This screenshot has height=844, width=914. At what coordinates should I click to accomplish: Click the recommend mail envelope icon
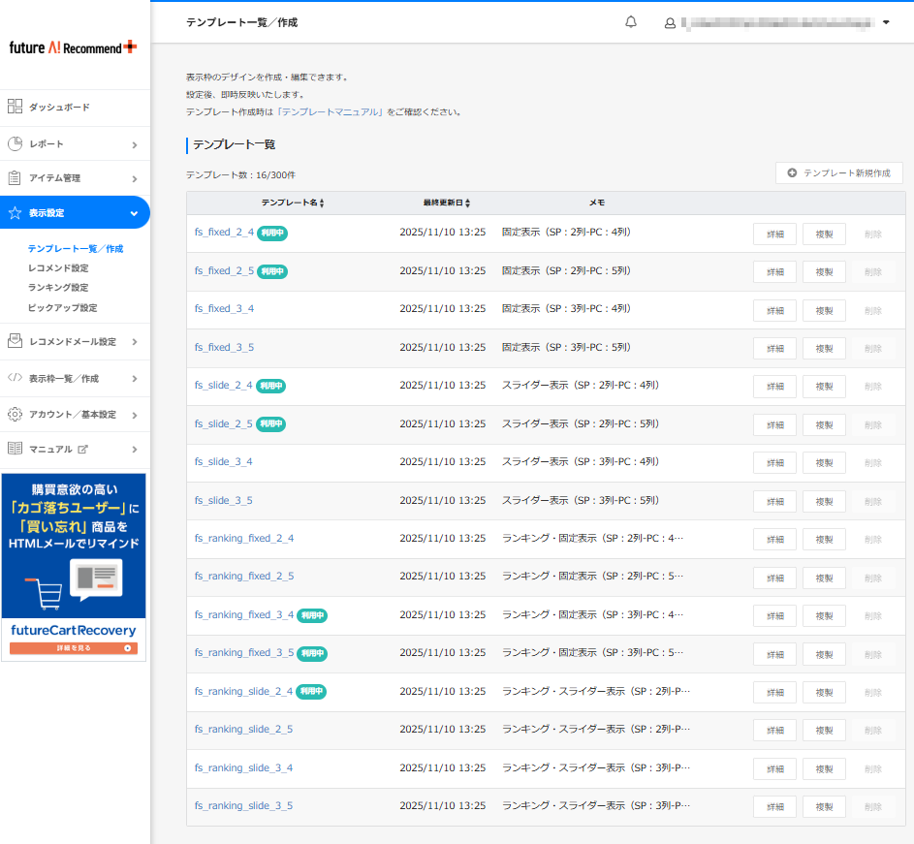[15, 341]
